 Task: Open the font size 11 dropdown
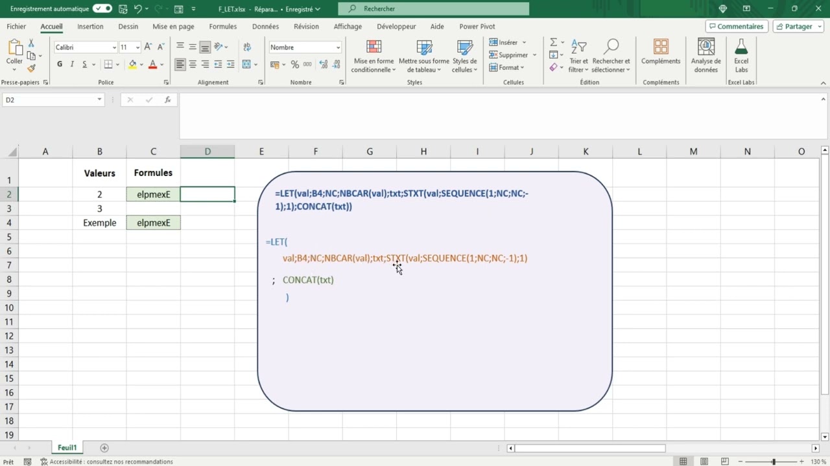tap(137, 47)
